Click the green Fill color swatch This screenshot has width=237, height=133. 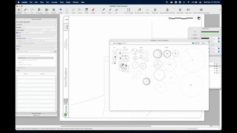click(x=210, y=32)
